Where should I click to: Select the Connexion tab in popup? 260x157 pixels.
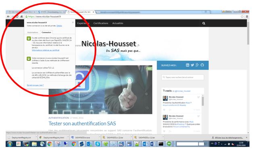pos(46,32)
